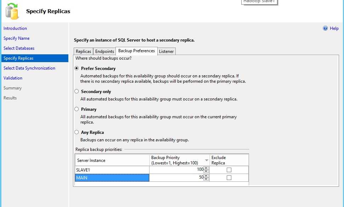Click the Backup Priority column sort arrow
The image size is (344, 207).
coord(207,160)
